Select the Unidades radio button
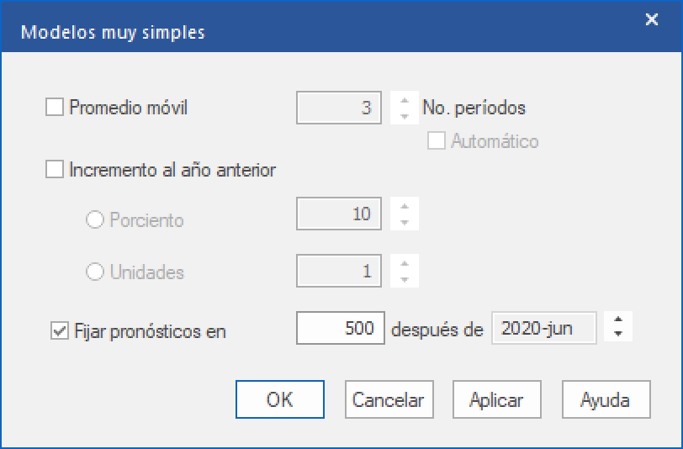 [x=96, y=272]
